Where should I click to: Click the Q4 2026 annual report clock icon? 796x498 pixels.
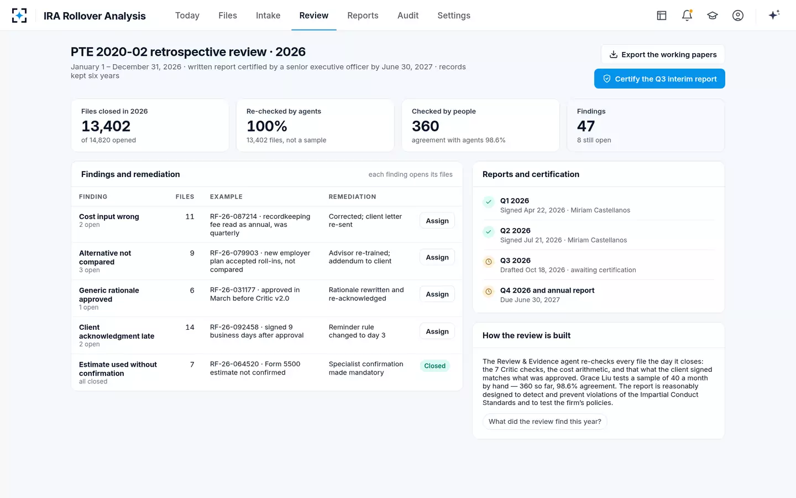point(489,292)
